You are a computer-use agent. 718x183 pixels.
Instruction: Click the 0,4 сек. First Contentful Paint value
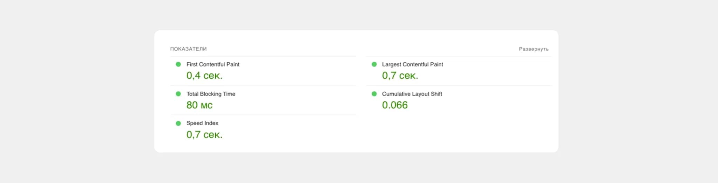(x=204, y=76)
